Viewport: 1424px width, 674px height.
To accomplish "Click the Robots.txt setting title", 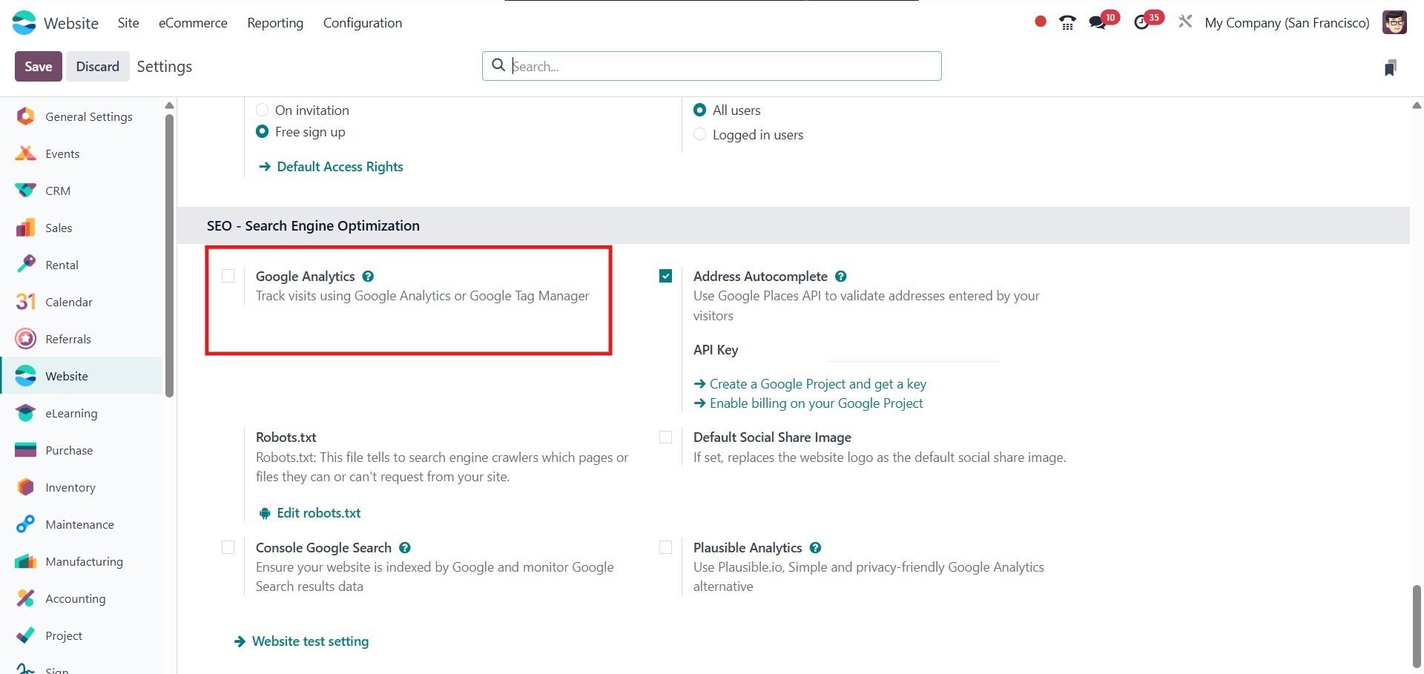I will [x=286, y=437].
